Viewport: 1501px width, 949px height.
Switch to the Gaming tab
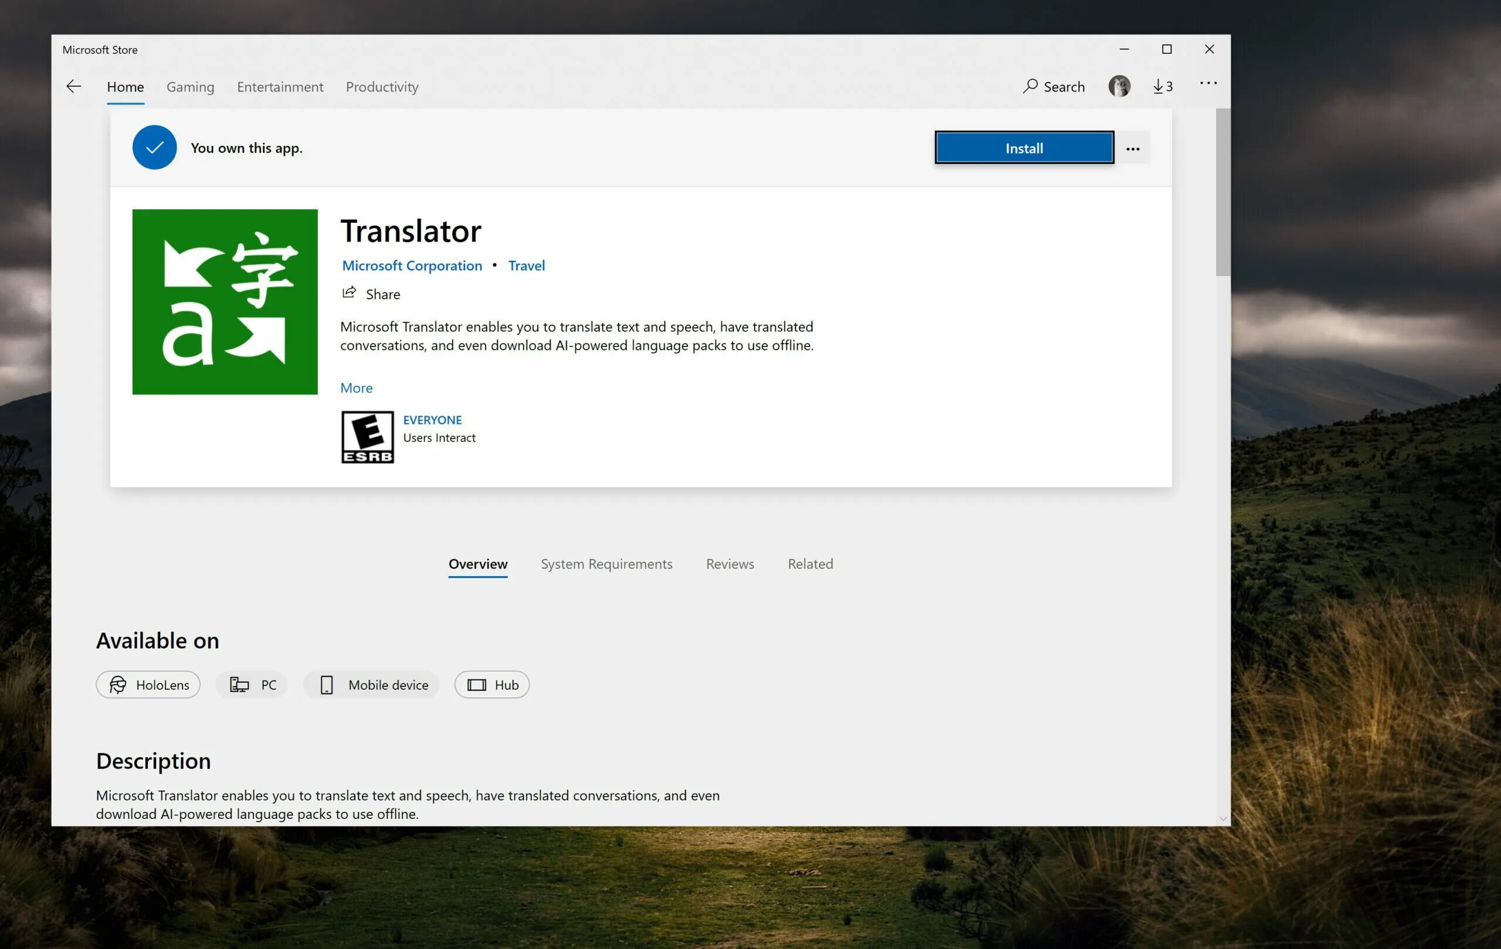pyautogui.click(x=190, y=87)
